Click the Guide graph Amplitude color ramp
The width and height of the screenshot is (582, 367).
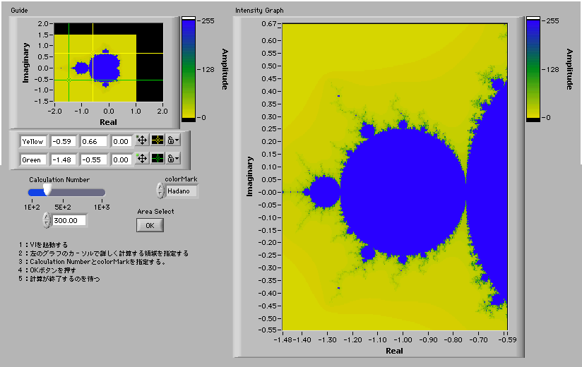pos(189,69)
